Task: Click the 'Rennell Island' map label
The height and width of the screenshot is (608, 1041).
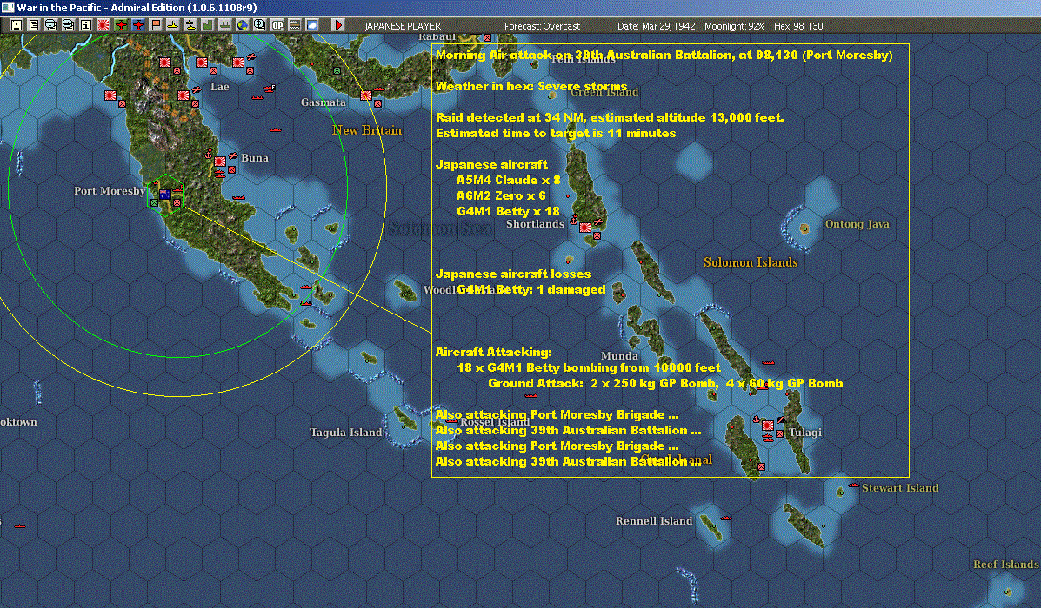Action: click(654, 521)
